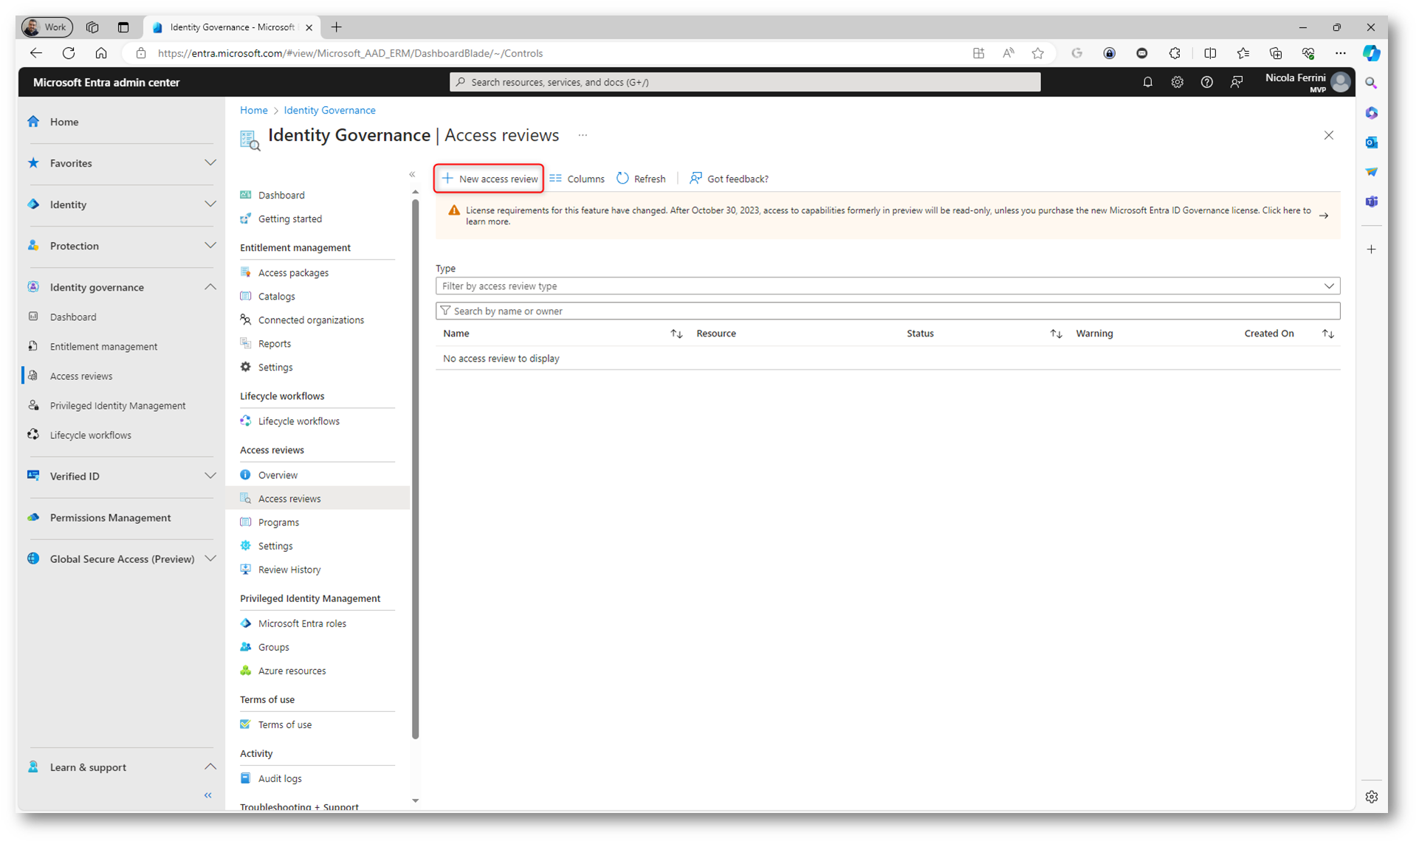Open Microsoft Entra roles
Viewport: 1419px width, 844px height.
[302, 623]
